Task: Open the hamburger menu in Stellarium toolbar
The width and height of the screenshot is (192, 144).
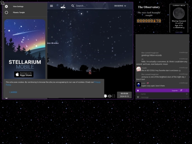Action: click(52, 6)
